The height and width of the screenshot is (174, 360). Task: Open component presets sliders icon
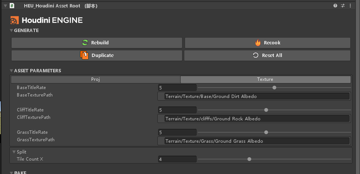click(x=343, y=6)
